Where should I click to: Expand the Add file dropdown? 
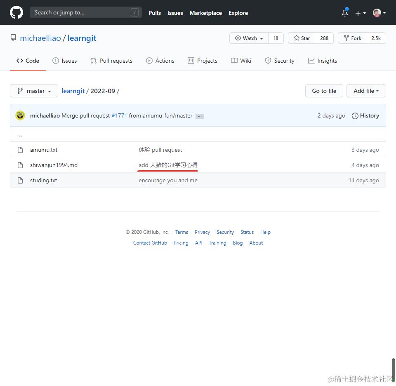(366, 91)
